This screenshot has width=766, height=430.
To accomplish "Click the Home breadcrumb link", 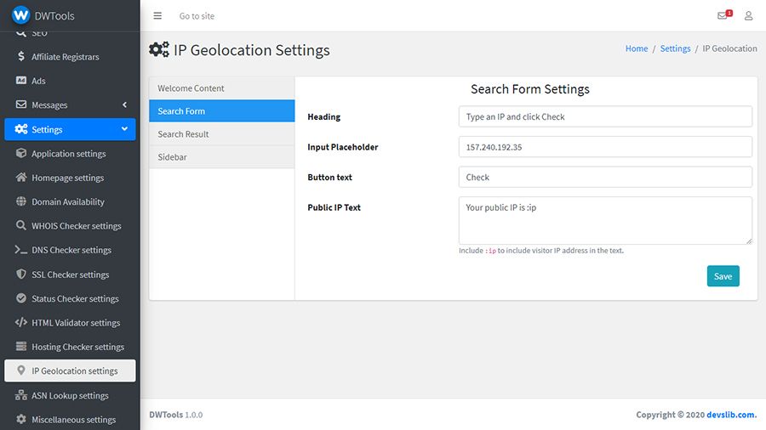I will (637, 49).
